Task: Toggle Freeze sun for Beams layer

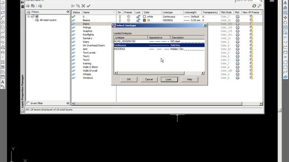Action: [x=128, y=20]
